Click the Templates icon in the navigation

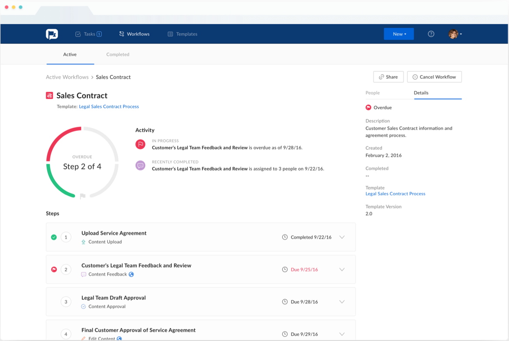[x=170, y=33]
